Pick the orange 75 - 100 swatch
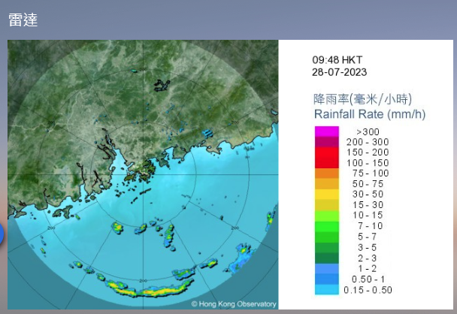This screenshot has height=314, width=457. coord(327,174)
